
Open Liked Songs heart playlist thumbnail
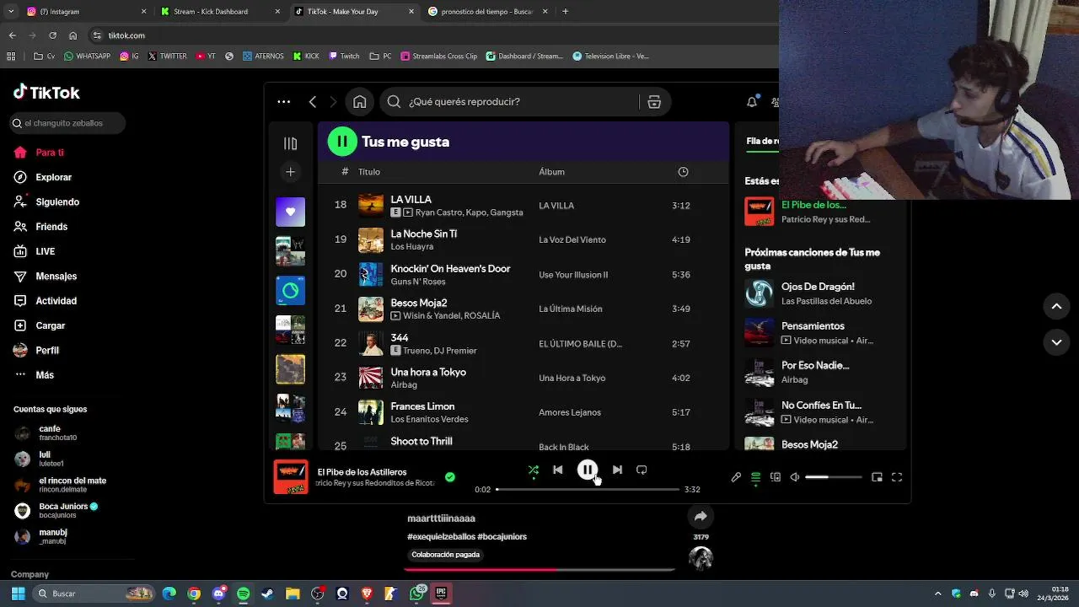(291, 212)
